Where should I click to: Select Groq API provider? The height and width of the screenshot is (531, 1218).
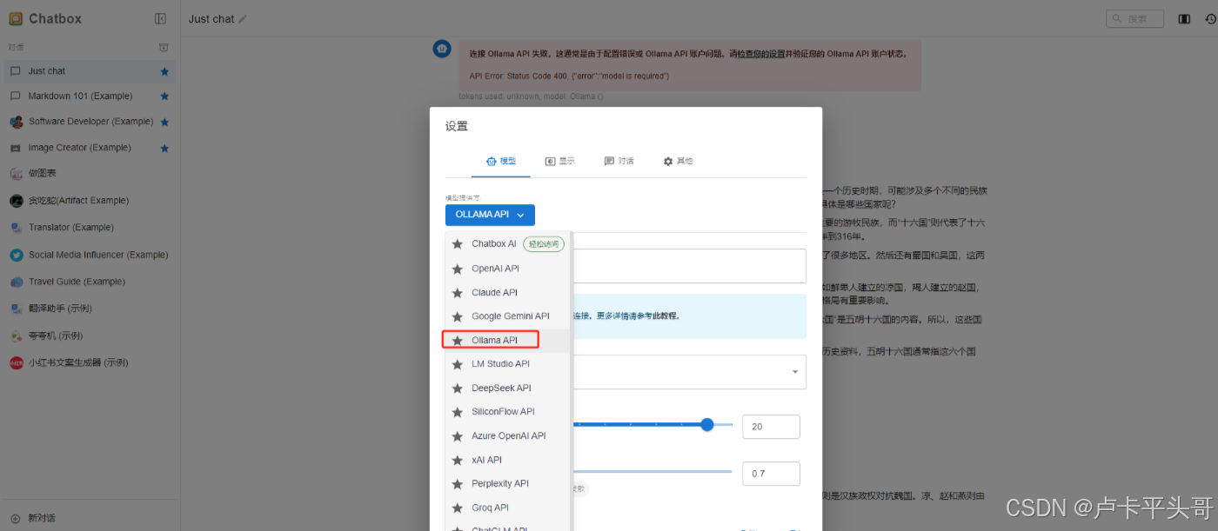coord(508,508)
